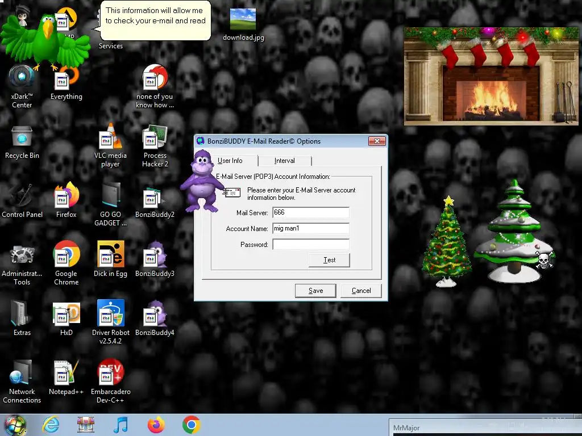Click the Windows Start orb

15,425
